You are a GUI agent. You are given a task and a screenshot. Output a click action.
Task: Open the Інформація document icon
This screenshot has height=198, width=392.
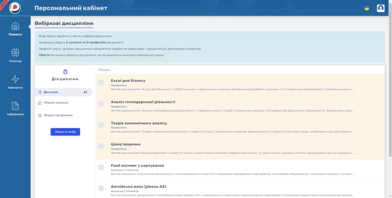coord(15,106)
